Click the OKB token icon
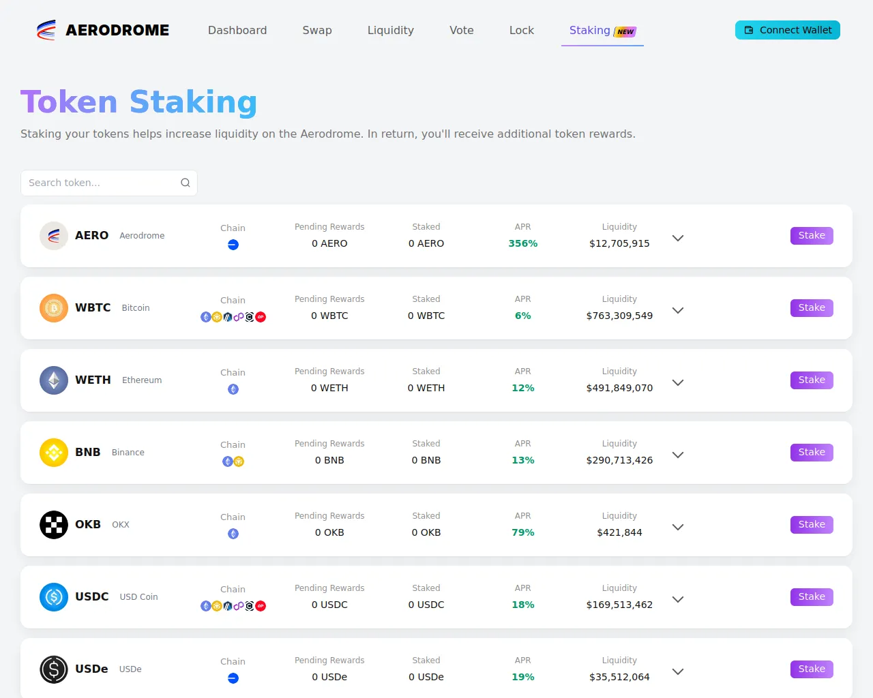Screen dimensions: 873x698 point(54,525)
